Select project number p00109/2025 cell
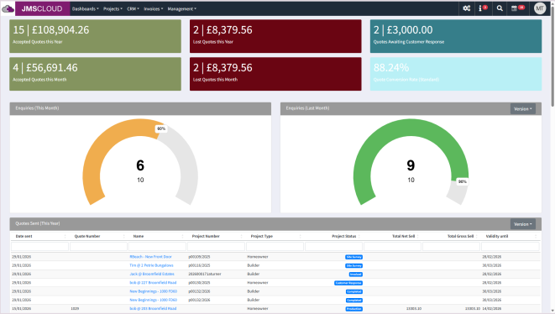555x314 pixels. (x=199, y=257)
